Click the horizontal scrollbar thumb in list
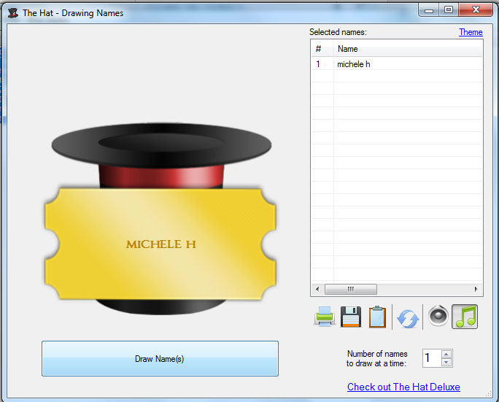The height and width of the screenshot is (402, 499). pos(351,289)
